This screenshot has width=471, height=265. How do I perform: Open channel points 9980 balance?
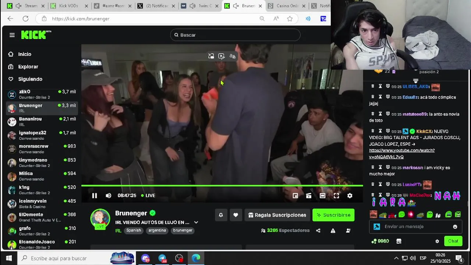coord(380,241)
